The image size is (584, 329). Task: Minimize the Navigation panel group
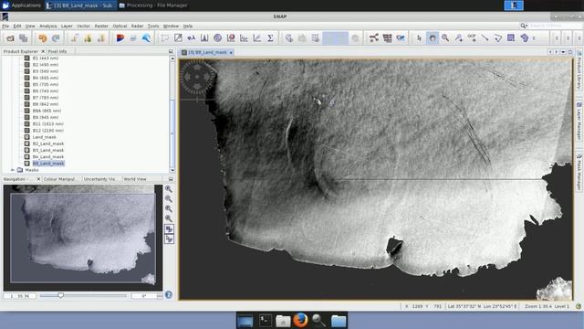(171, 179)
